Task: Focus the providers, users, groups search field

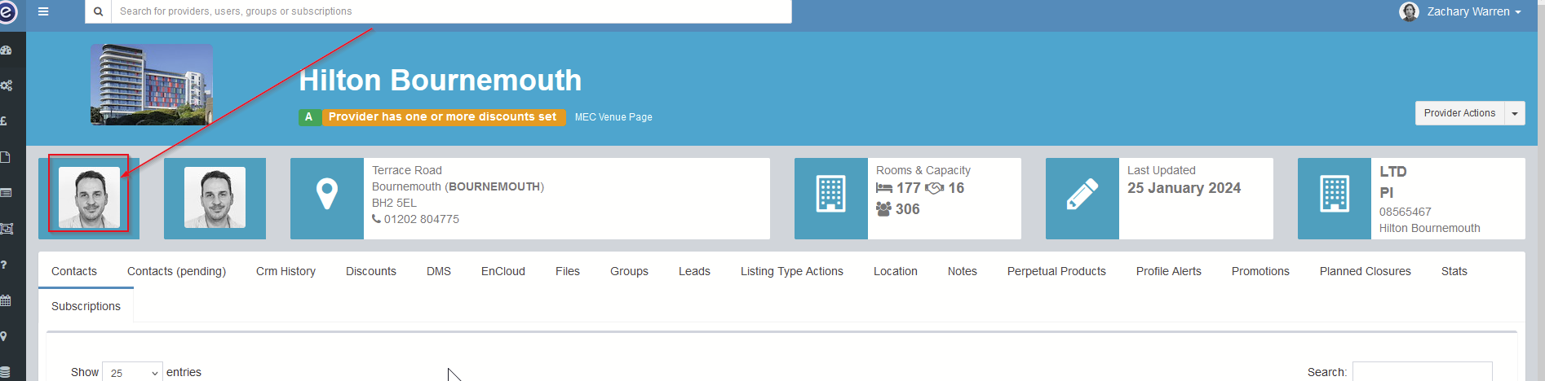Action: tap(451, 11)
